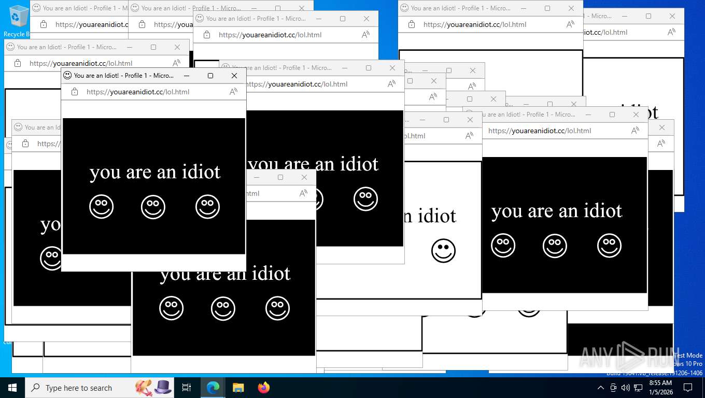Image resolution: width=705 pixels, height=398 pixels.
Task: Close the window just below the Recycle Bin
Action: tap(177, 47)
